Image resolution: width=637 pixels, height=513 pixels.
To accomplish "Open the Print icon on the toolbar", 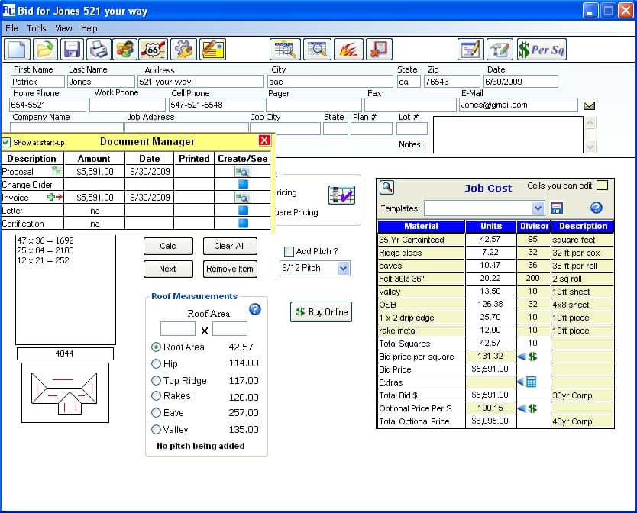I will pyautogui.click(x=99, y=47).
